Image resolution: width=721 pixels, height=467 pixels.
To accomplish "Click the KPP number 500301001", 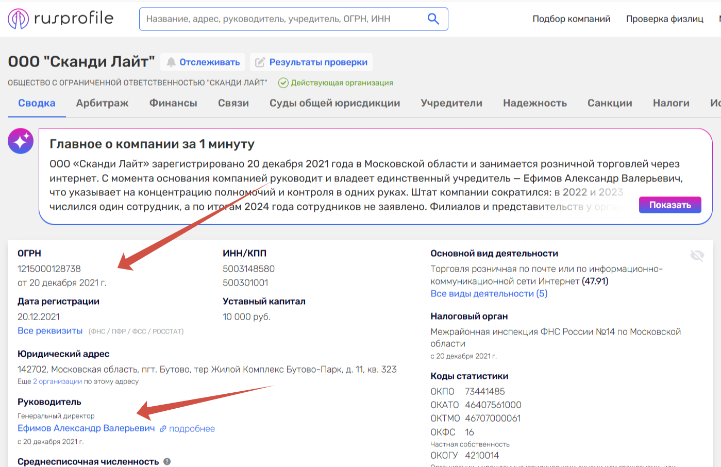I will coord(245,283).
